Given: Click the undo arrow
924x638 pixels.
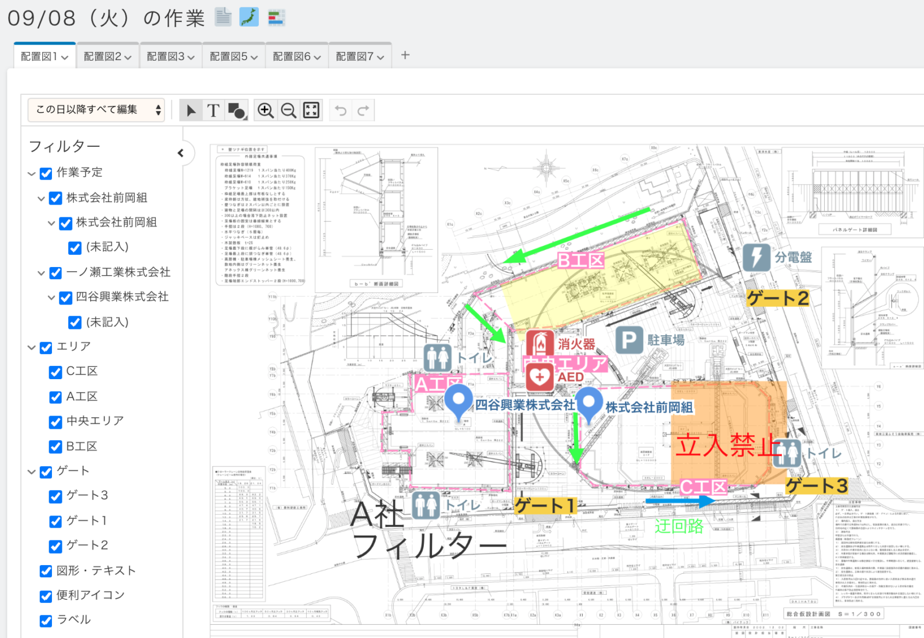Looking at the screenshot, I should 341,110.
